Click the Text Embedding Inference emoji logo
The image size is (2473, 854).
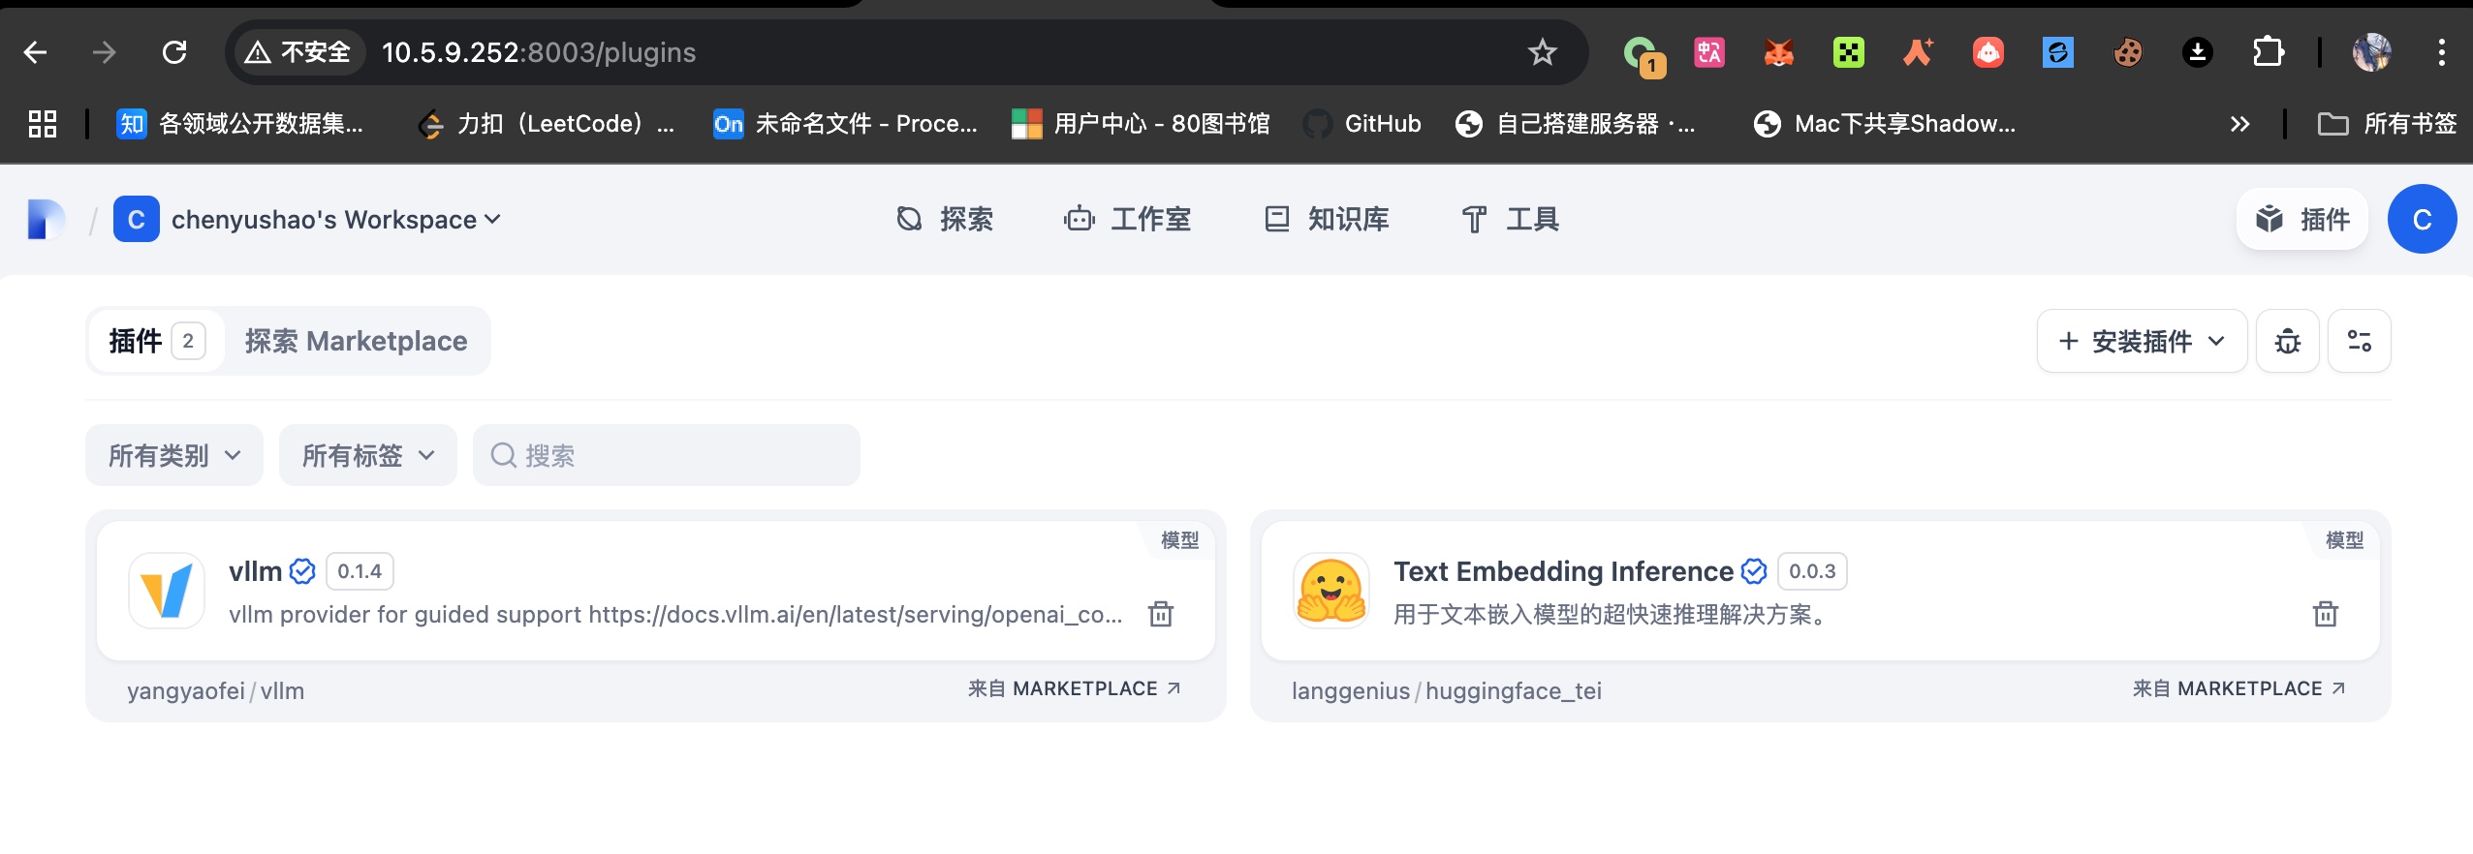click(x=1331, y=591)
